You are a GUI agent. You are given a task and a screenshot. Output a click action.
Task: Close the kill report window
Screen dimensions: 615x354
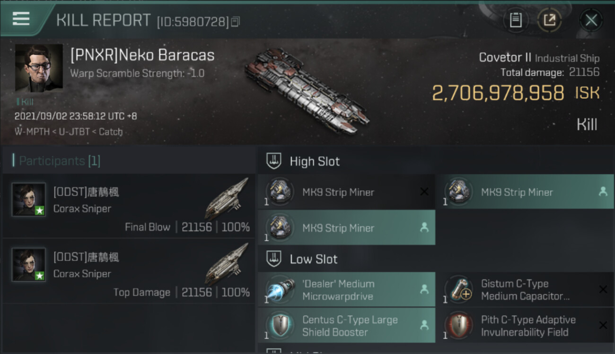click(591, 20)
